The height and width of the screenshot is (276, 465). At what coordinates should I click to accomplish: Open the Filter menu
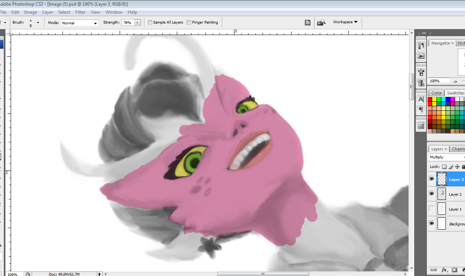(x=80, y=12)
